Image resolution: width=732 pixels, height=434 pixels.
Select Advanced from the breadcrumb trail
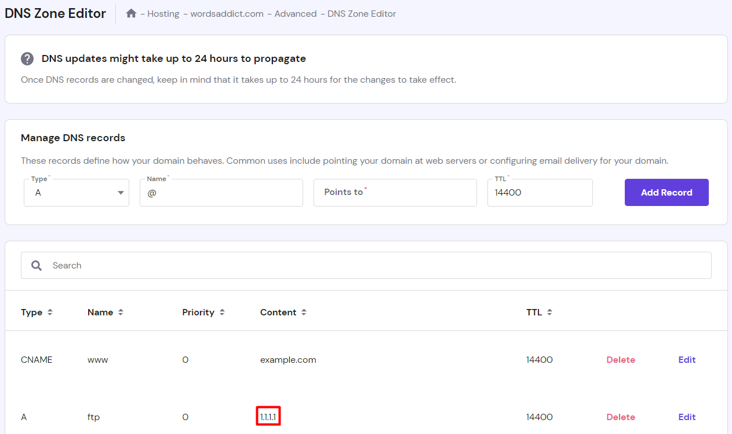tap(296, 13)
